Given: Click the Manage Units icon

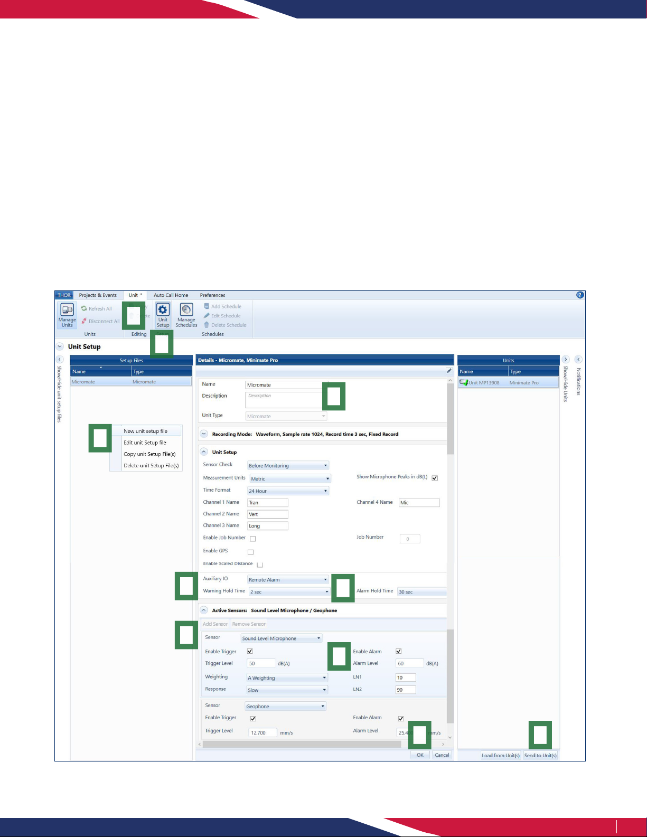Looking at the screenshot, I should tap(67, 311).
